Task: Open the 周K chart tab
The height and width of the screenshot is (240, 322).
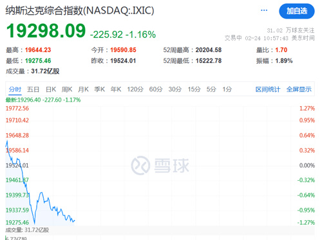Action: [67, 89]
